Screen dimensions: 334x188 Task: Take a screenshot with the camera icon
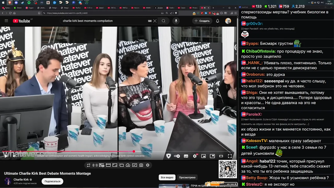[141, 165]
